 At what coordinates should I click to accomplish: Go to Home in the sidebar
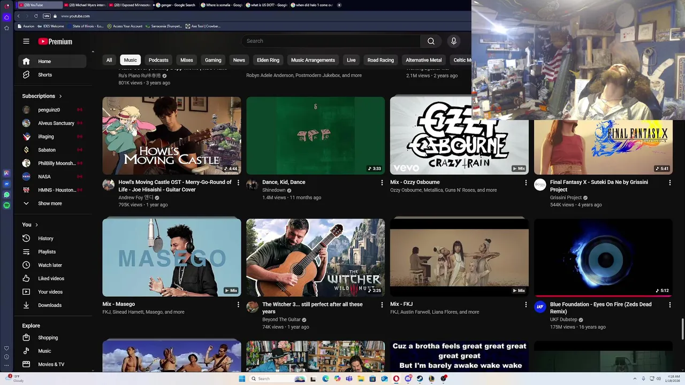(52, 61)
